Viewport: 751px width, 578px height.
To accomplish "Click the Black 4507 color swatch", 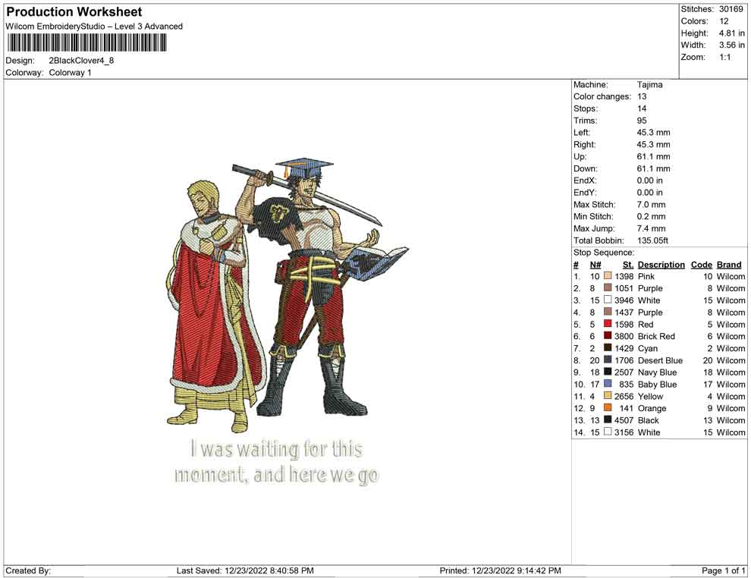I will (x=608, y=419).
